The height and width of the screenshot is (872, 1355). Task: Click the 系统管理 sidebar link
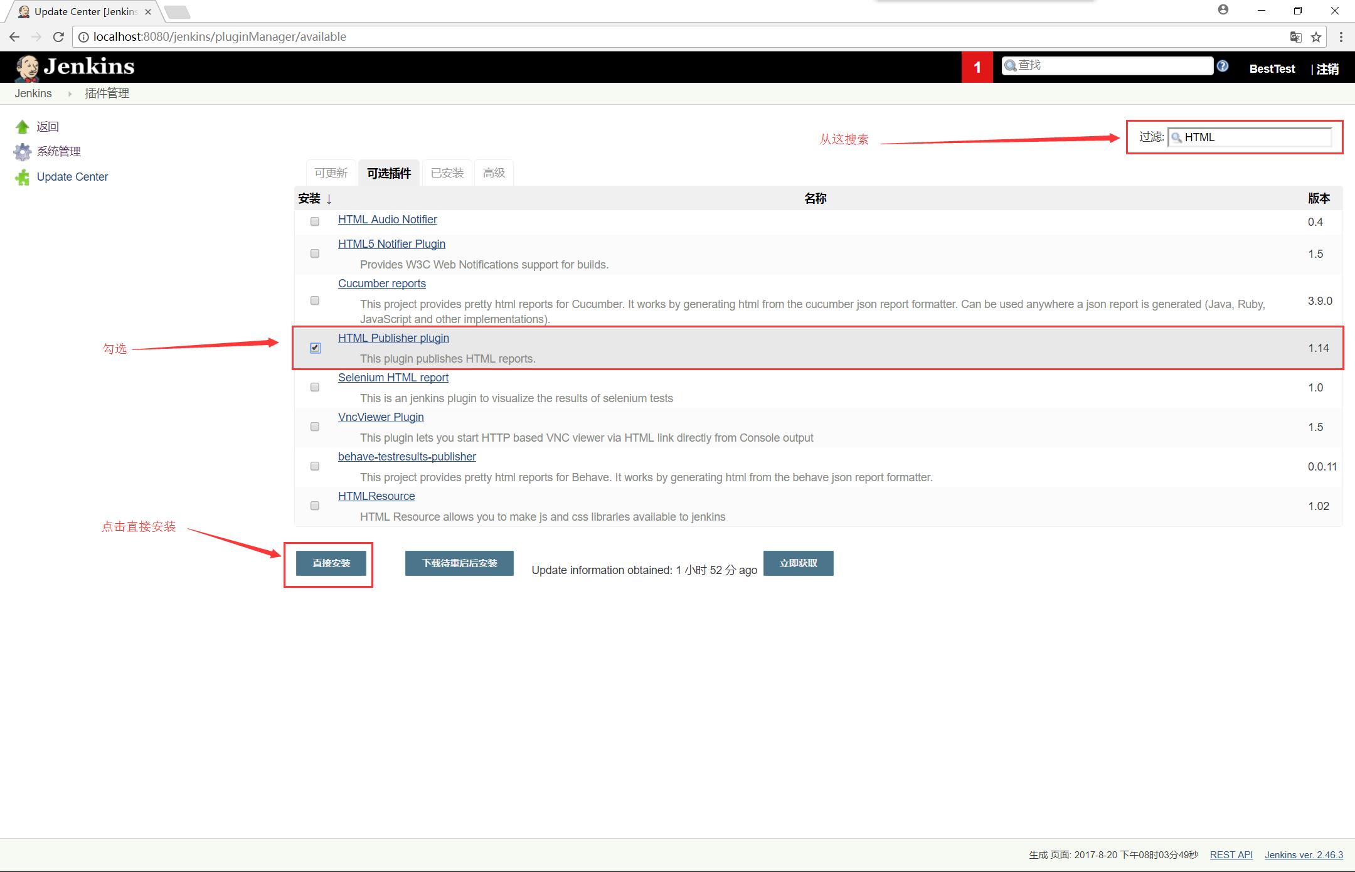[x=58, y=152]
